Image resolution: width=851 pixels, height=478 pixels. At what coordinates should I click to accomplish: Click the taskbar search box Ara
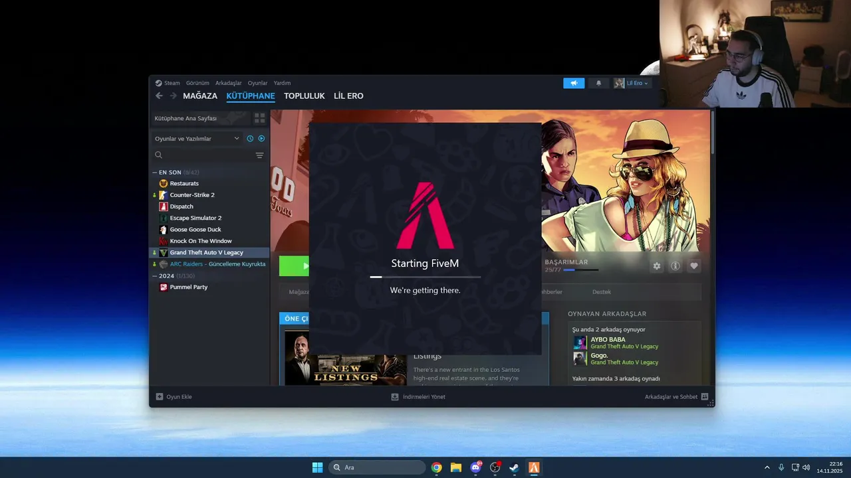(377, 467)
